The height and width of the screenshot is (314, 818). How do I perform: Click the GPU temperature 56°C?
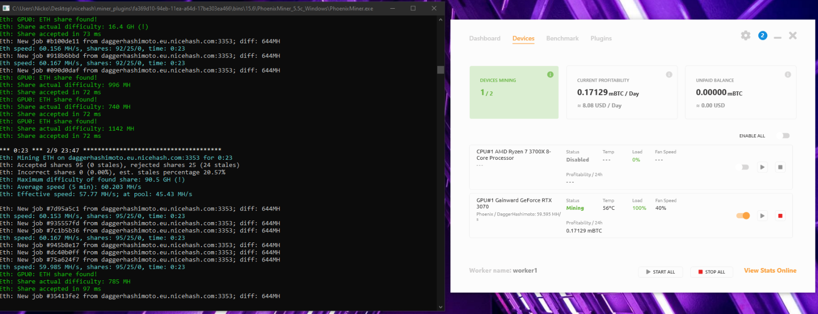(608, 208)
